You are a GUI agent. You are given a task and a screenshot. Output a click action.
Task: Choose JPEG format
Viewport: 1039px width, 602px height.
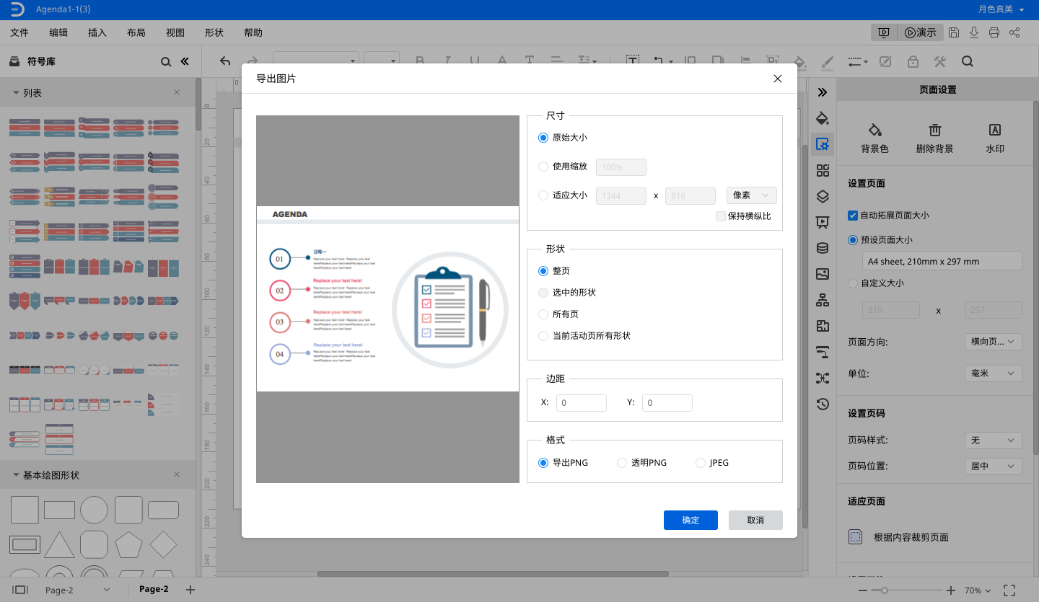tap(700, 463)
